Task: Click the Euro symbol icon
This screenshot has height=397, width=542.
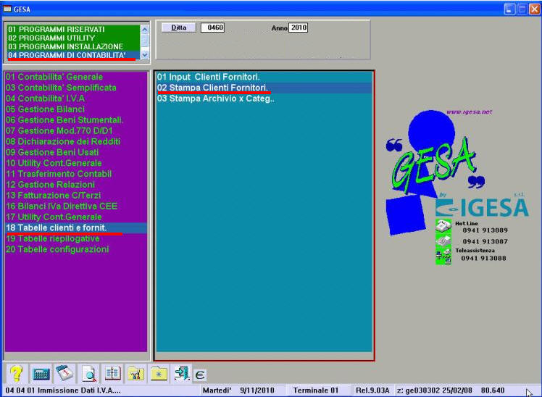Action: pyautogui.click(x=200, y=375)
